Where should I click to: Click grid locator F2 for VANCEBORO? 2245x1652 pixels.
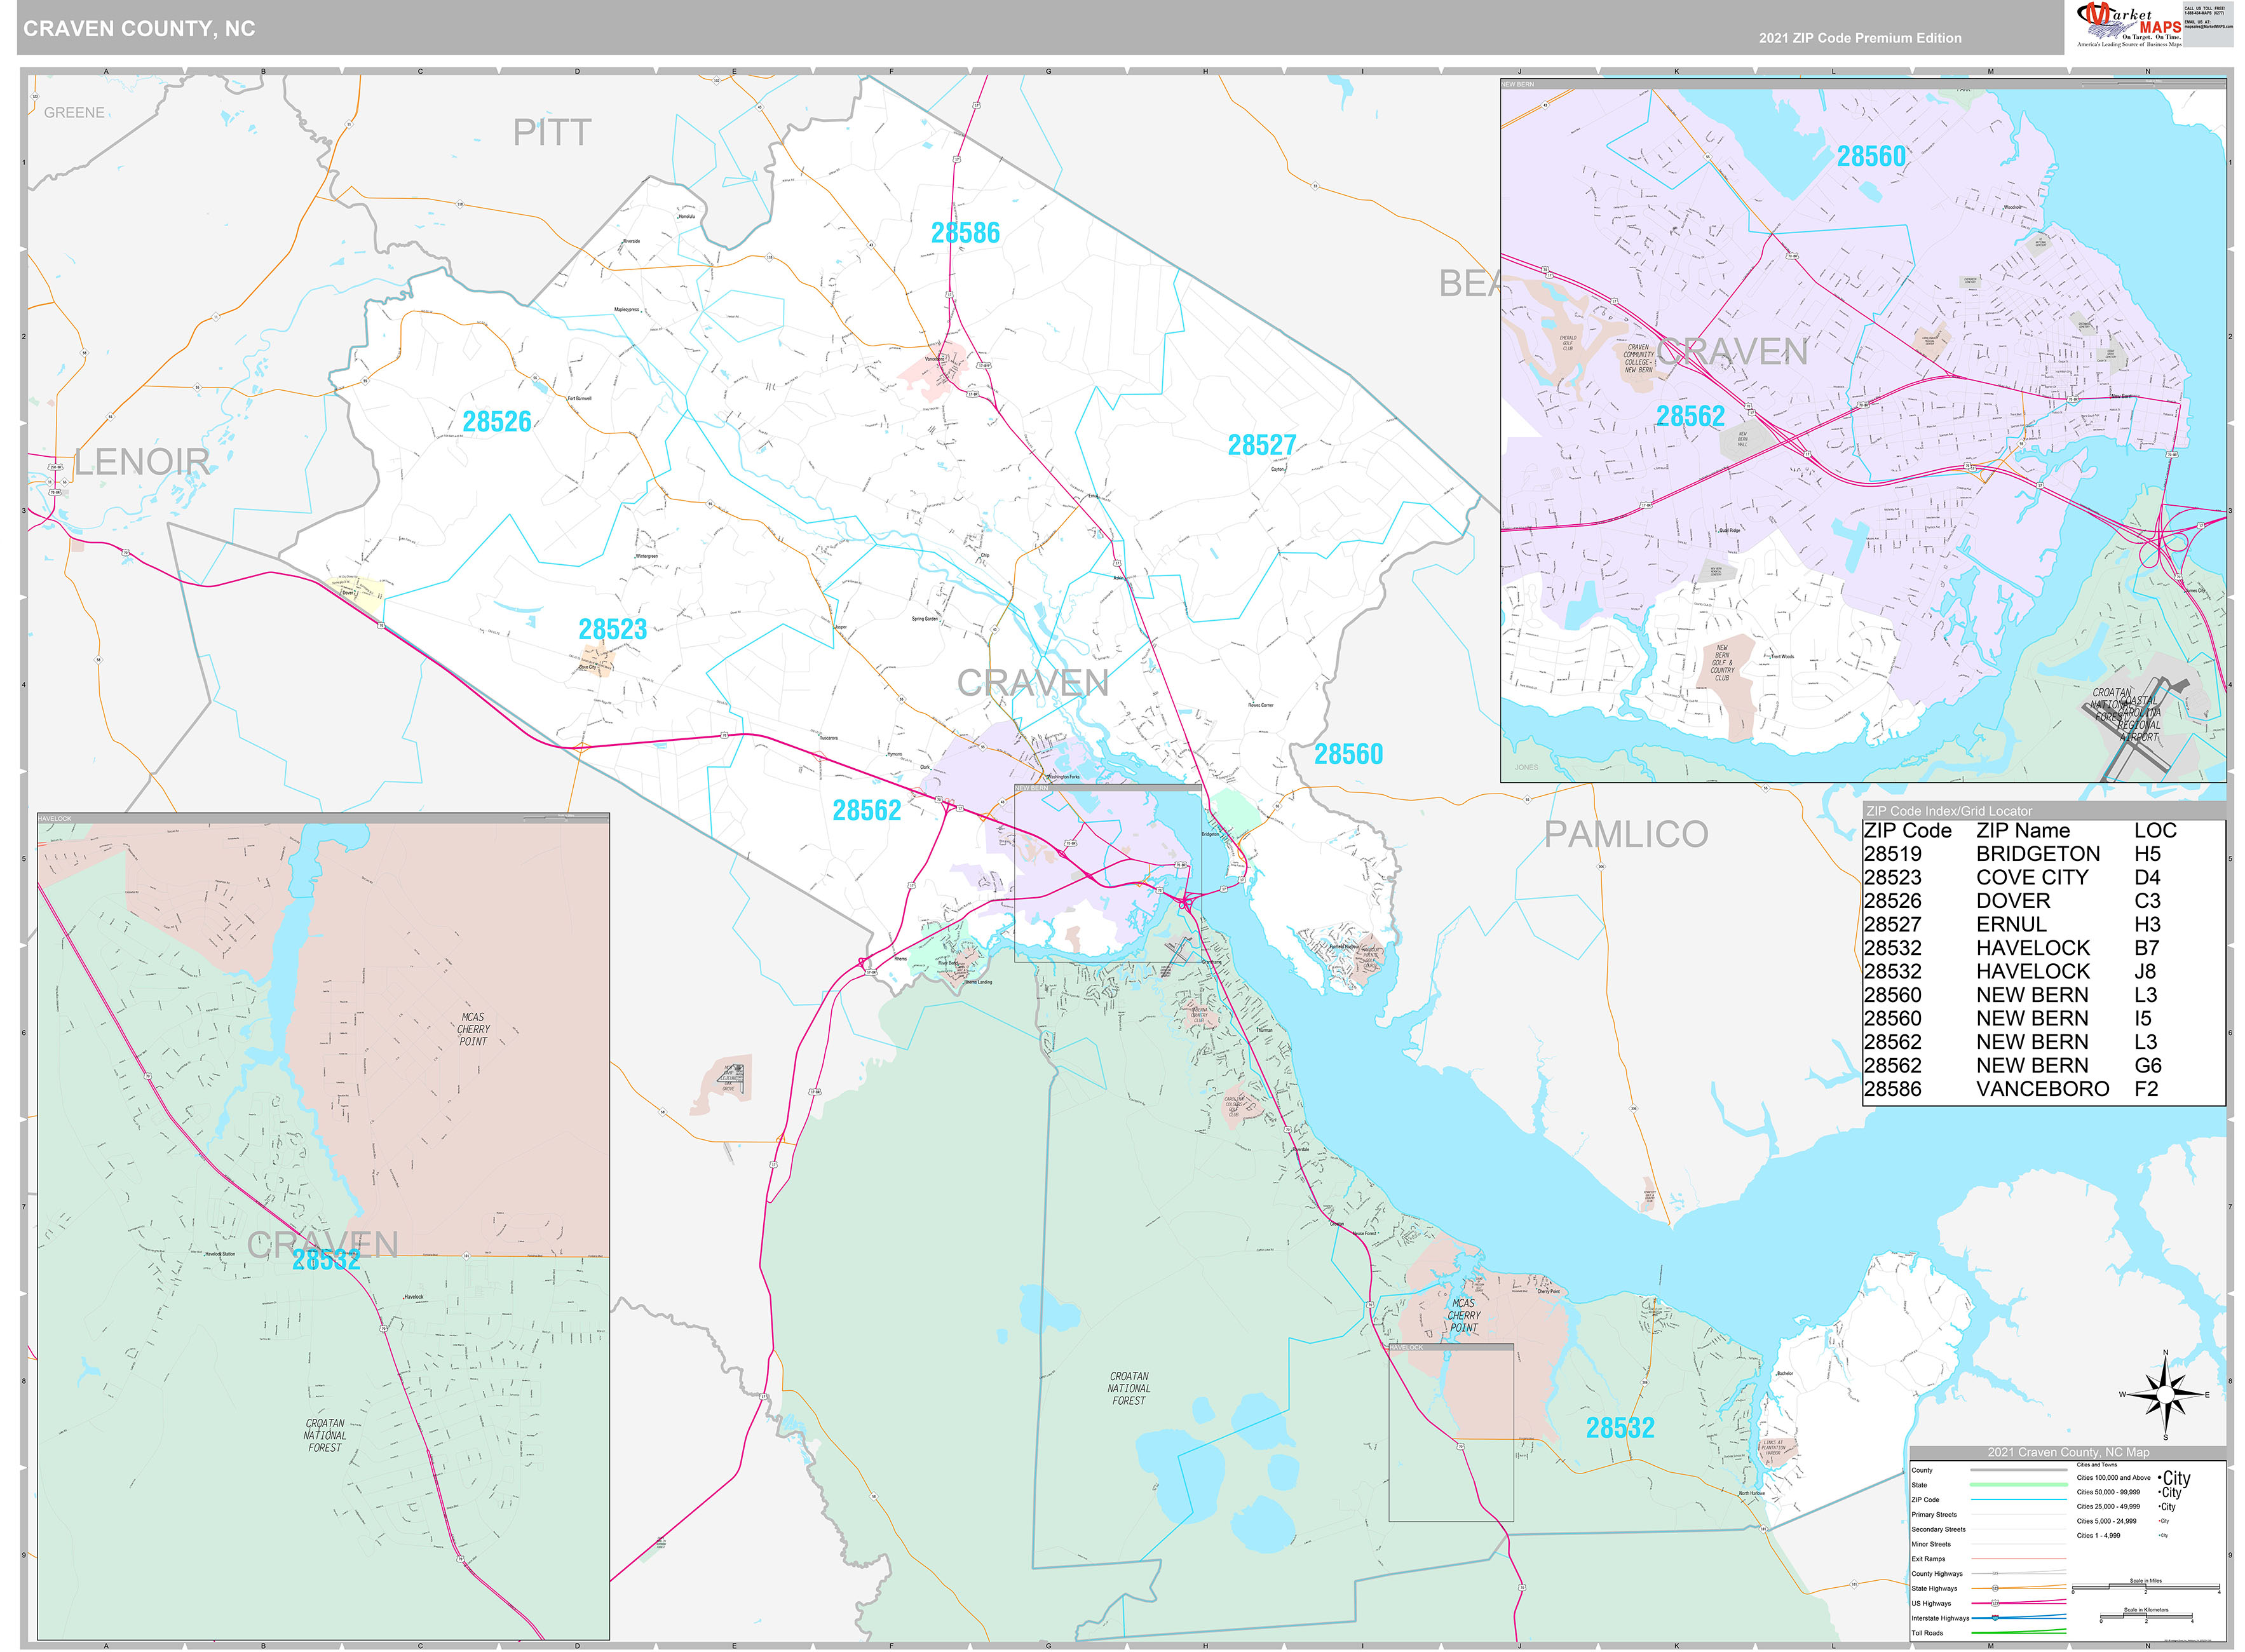tap(2146, 1089)
